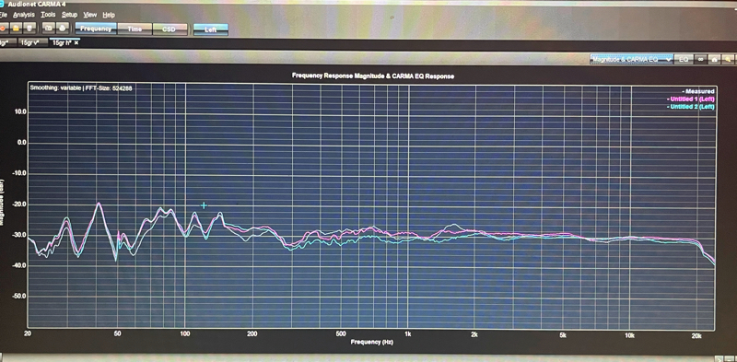Click the magnifier zoom icon above the graph
This screenshot has width=737, height=362.
[x=728, y=60]
